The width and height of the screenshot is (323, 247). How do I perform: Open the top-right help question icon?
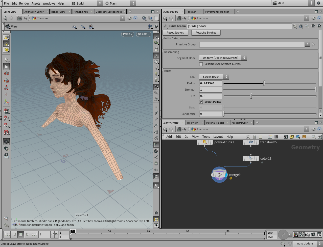point(319,3)
